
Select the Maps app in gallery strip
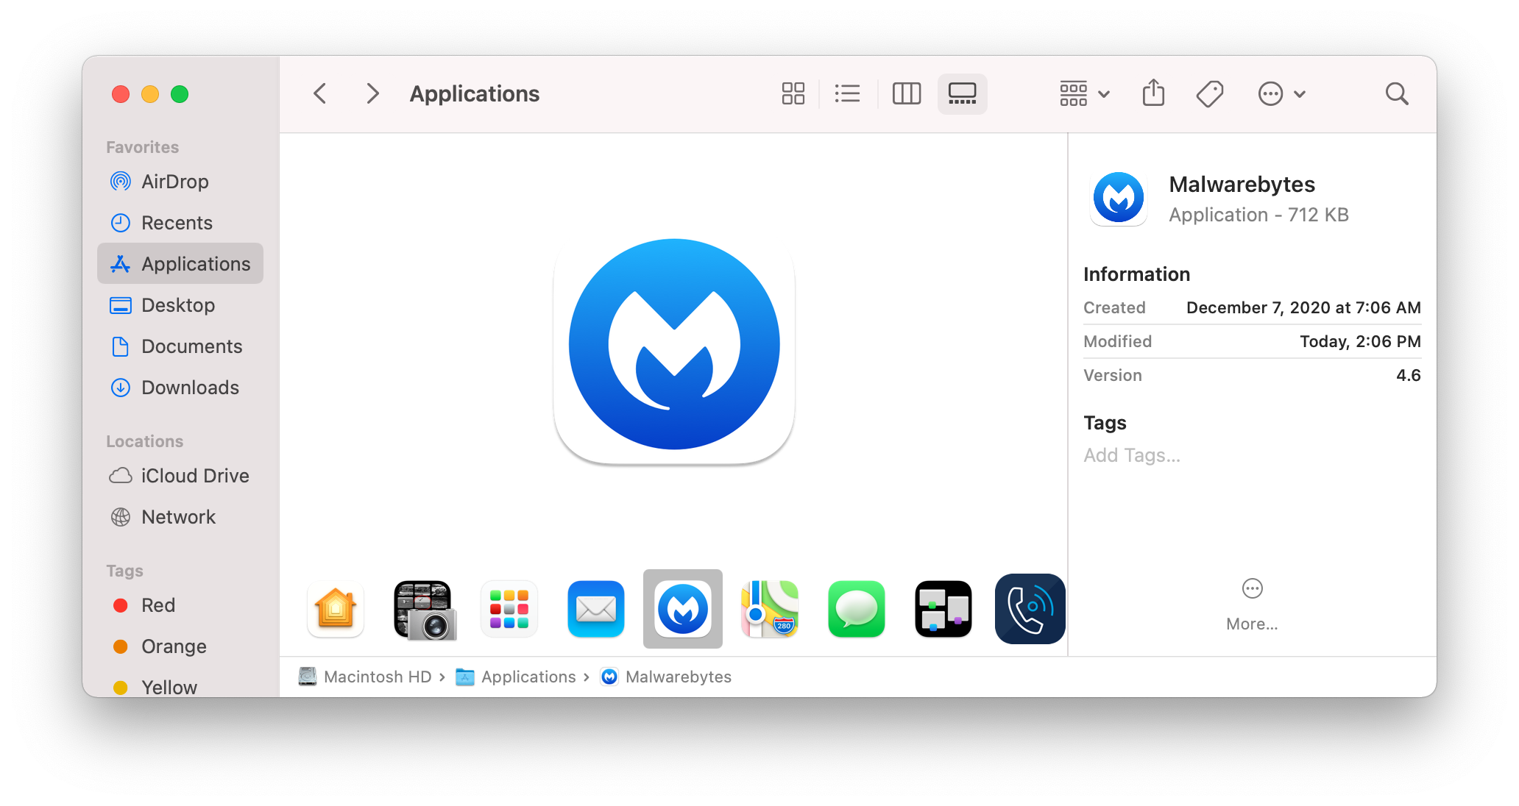point(769,609)
